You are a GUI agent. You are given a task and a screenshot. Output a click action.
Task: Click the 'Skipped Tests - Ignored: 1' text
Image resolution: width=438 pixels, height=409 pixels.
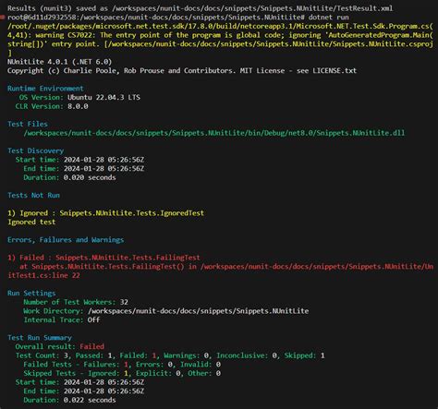[76, 373]
